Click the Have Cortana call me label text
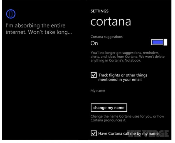This screenshot has width=175, height=143. tap(129, 133)
